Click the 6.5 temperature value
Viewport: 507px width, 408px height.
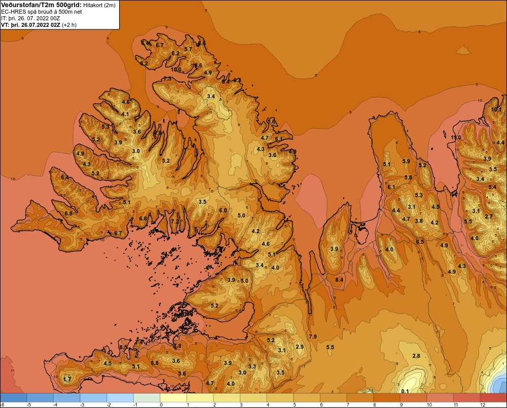coord(420,242)
